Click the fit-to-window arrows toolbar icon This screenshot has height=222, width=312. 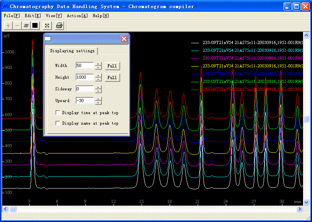[x=47, y=26]
